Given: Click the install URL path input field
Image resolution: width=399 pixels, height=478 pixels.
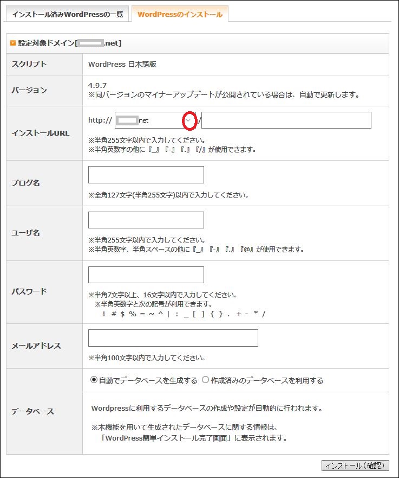Looking at the screenshot, I should coord(286,120).
